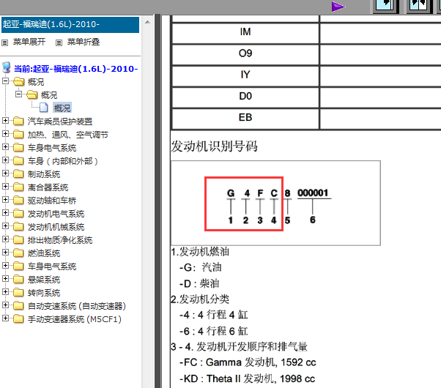
Task: Click the nested 概况 subfolder icon
Action: point(31,94)
